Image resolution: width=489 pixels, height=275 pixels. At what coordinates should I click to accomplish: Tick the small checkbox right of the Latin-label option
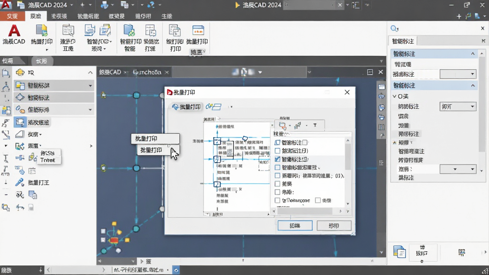318,200
